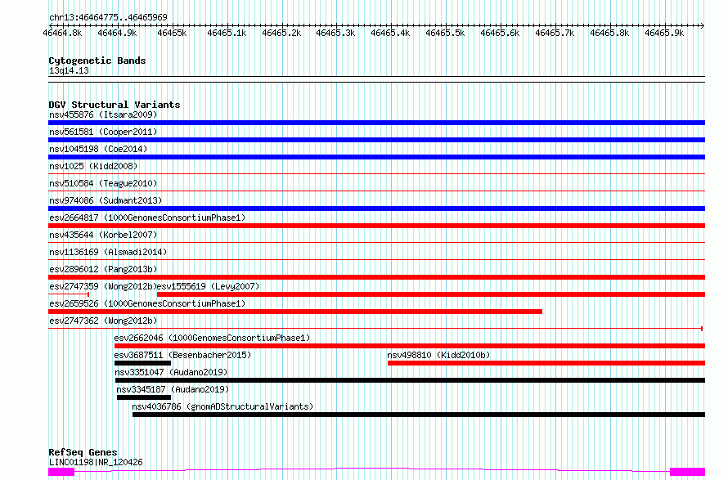Select the red bar under nsv498810

pos(546,363)
